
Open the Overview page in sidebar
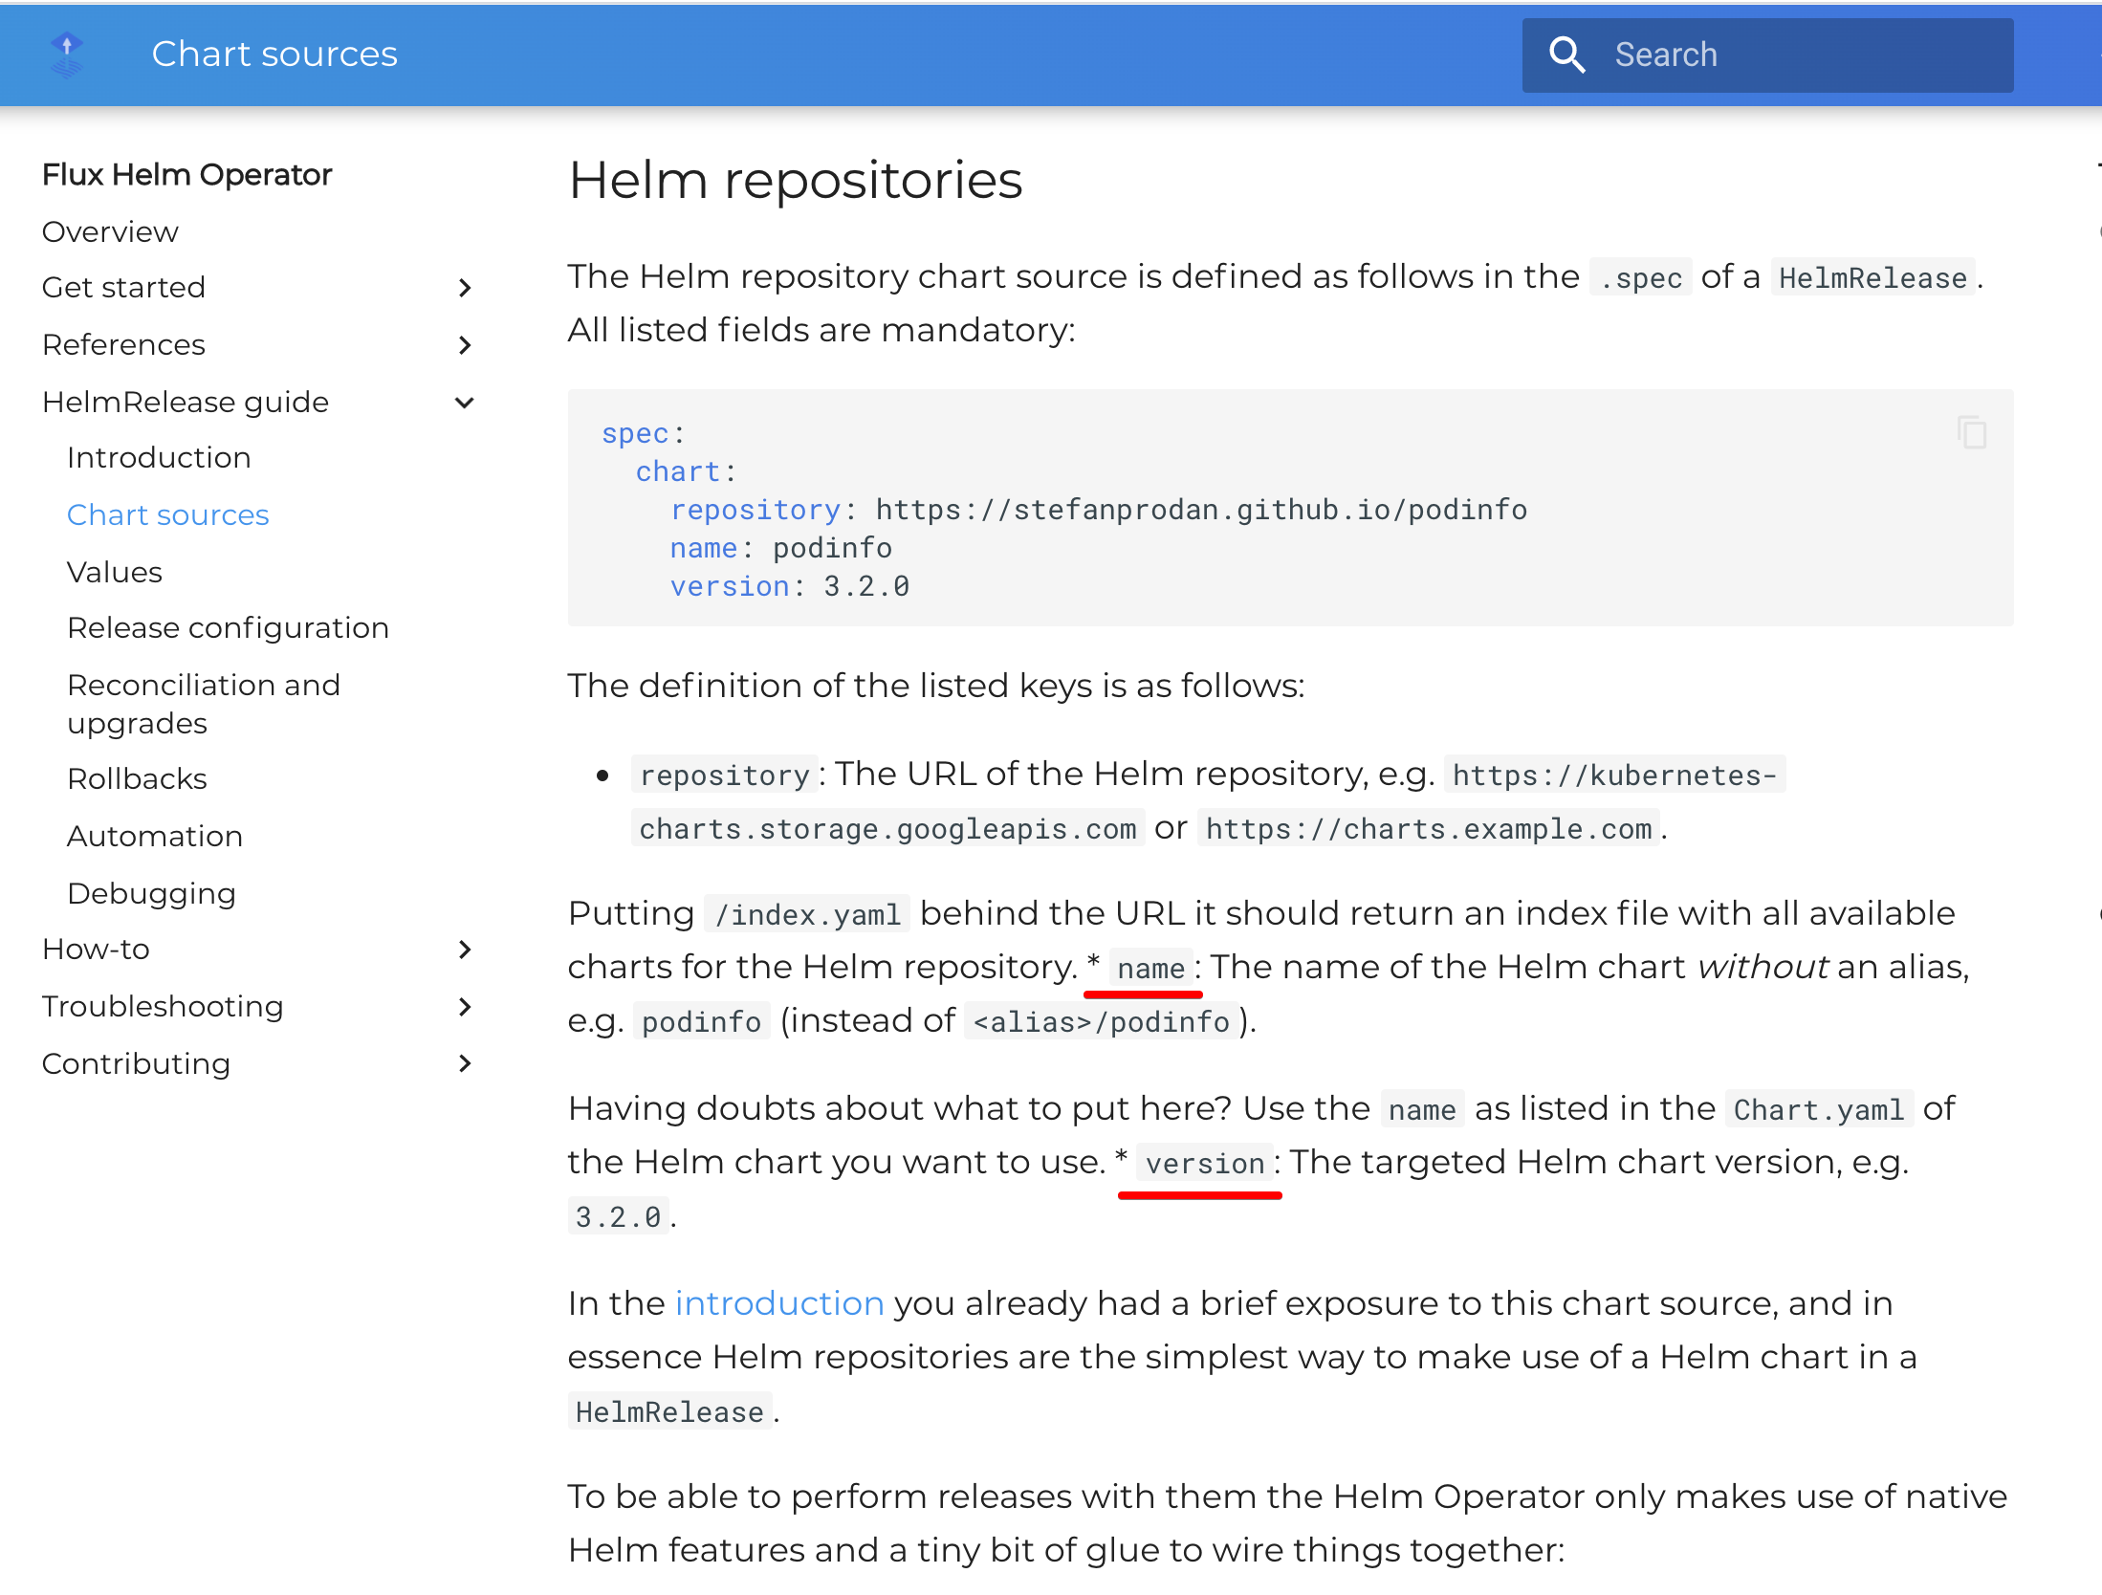(110, 231)
